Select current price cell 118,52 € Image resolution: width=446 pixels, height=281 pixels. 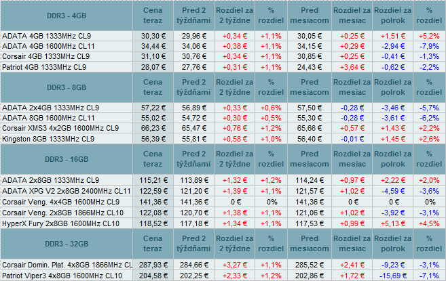(153, 223)
